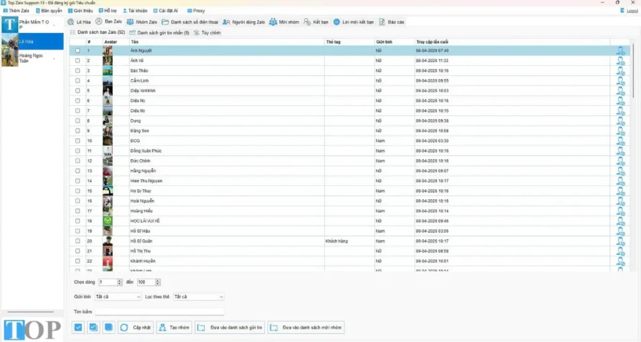Click the user action icon in Đức Chính row
641x342 pixels.
(620, 161)
